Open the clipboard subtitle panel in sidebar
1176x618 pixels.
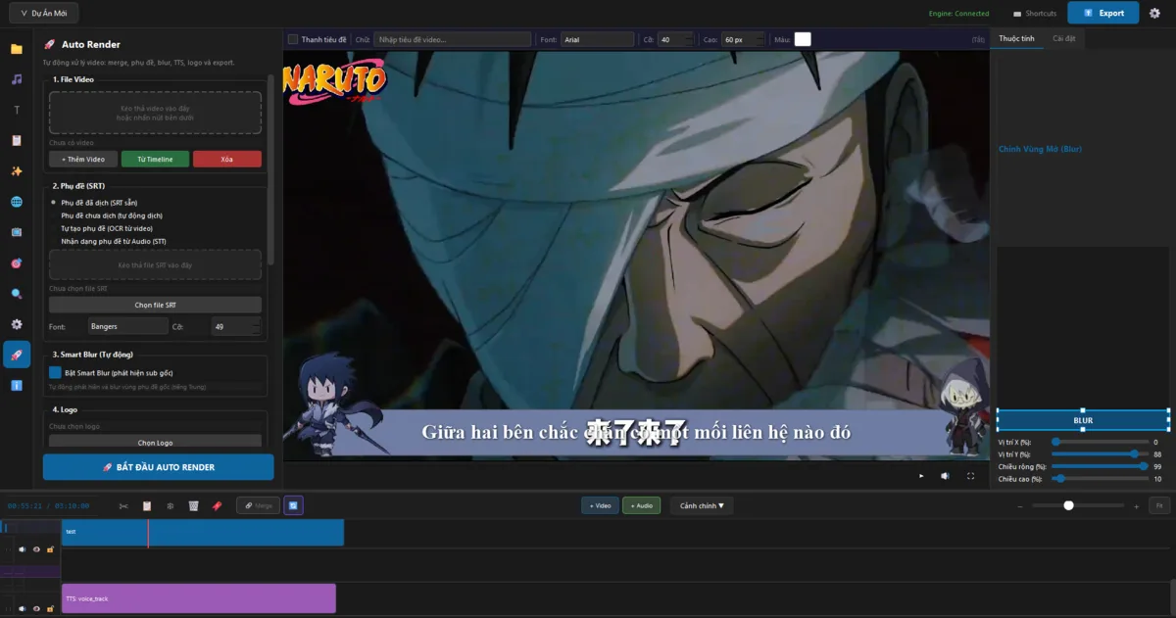(17, 140)
